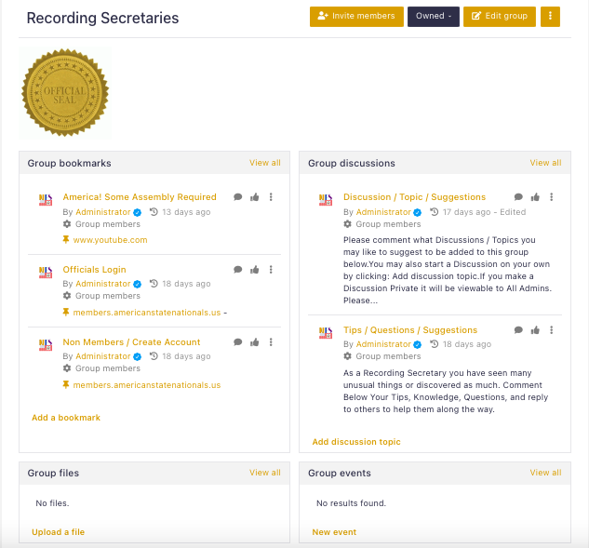Open comments on Discussion / Topic / Suggestions
Image resolution: width=589 pixels, height=548 pixels.
pyautogui.click(x=518, y=197)
